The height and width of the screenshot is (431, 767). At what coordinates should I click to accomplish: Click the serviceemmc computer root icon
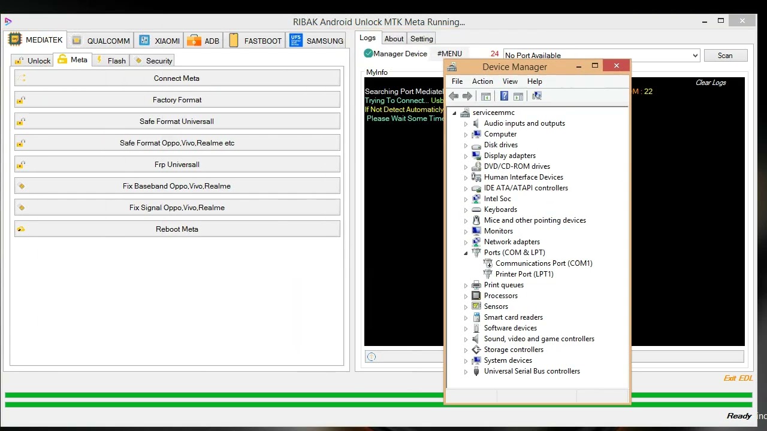(465, 113)
